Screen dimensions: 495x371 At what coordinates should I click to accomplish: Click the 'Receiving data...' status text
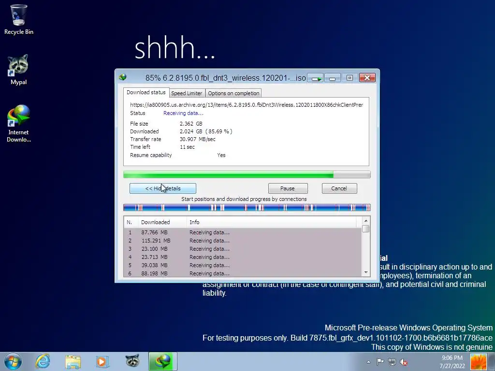[183, 113]
